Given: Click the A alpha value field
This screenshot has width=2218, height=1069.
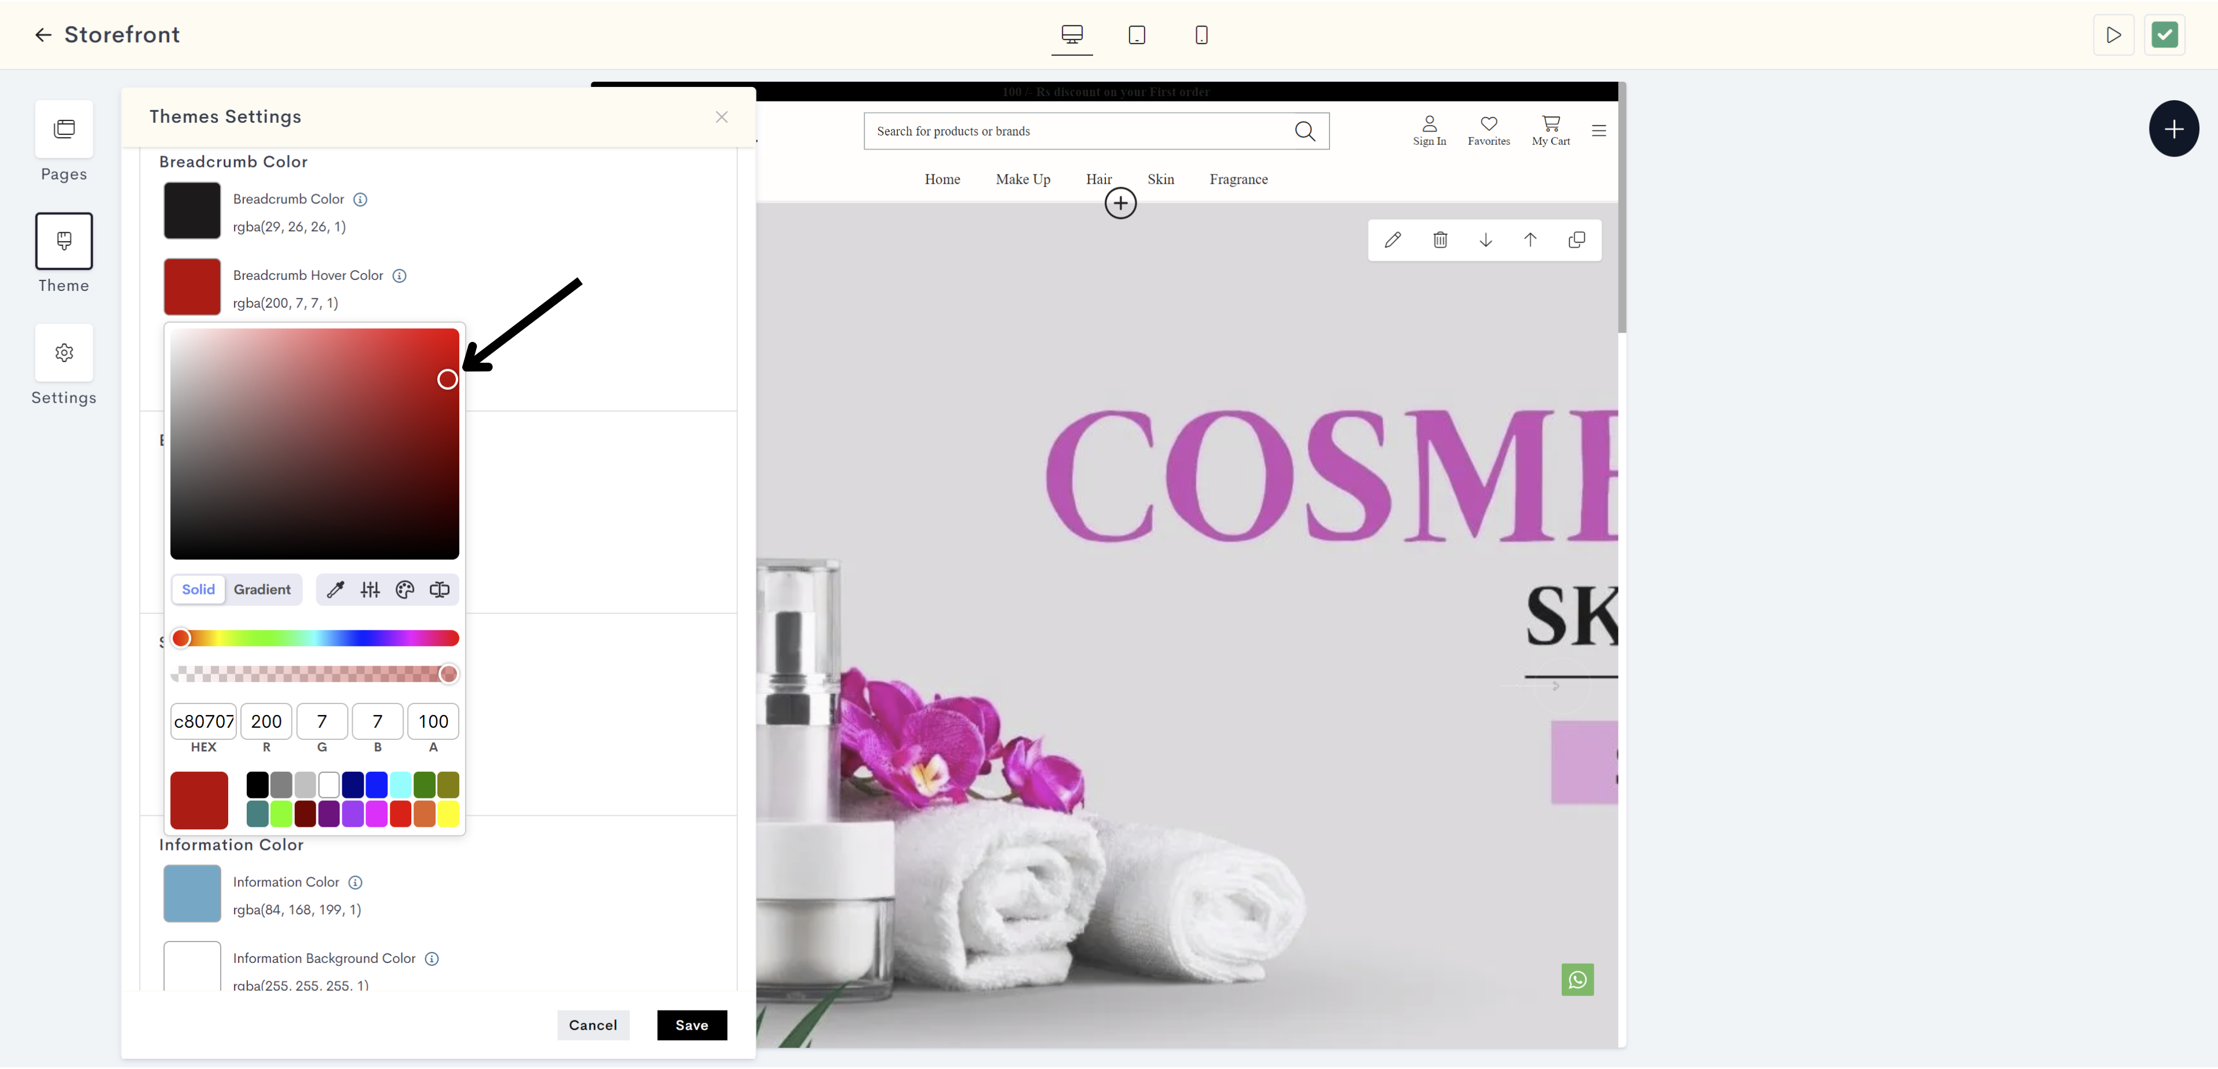Looking at the screenshot, I should [433, 721].
